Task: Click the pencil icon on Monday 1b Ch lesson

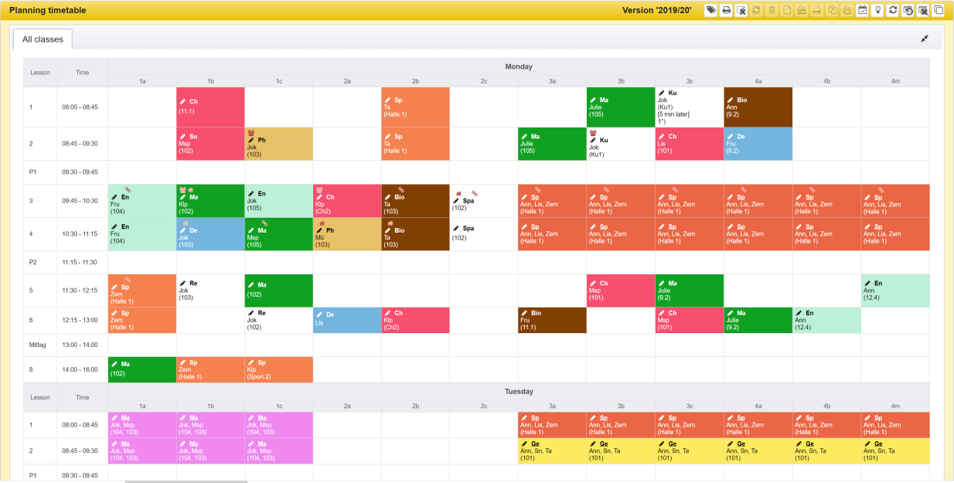Action: pyautogui.click(x=182, y=101)
